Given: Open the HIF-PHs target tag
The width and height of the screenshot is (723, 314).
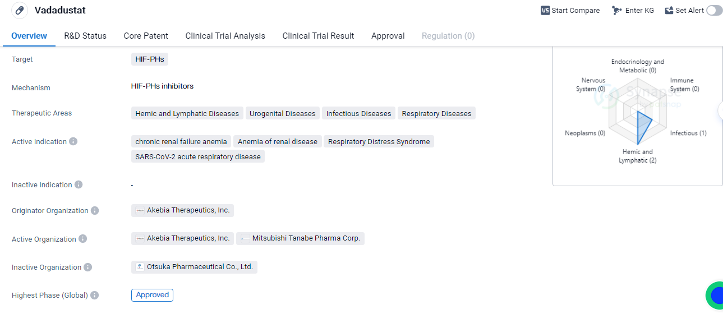Looking at the screenshot, I should 149,59.
